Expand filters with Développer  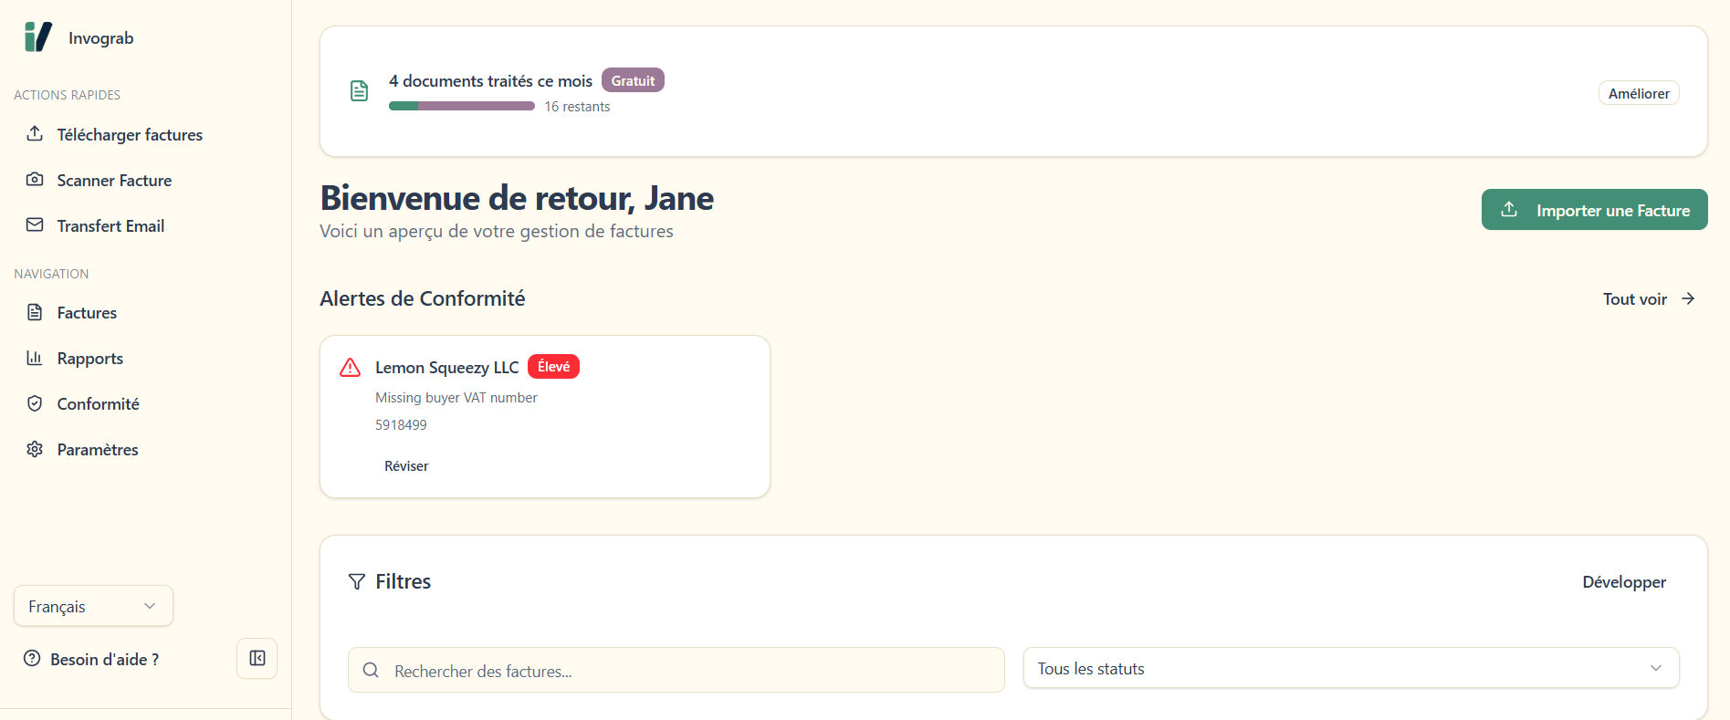1623,582
